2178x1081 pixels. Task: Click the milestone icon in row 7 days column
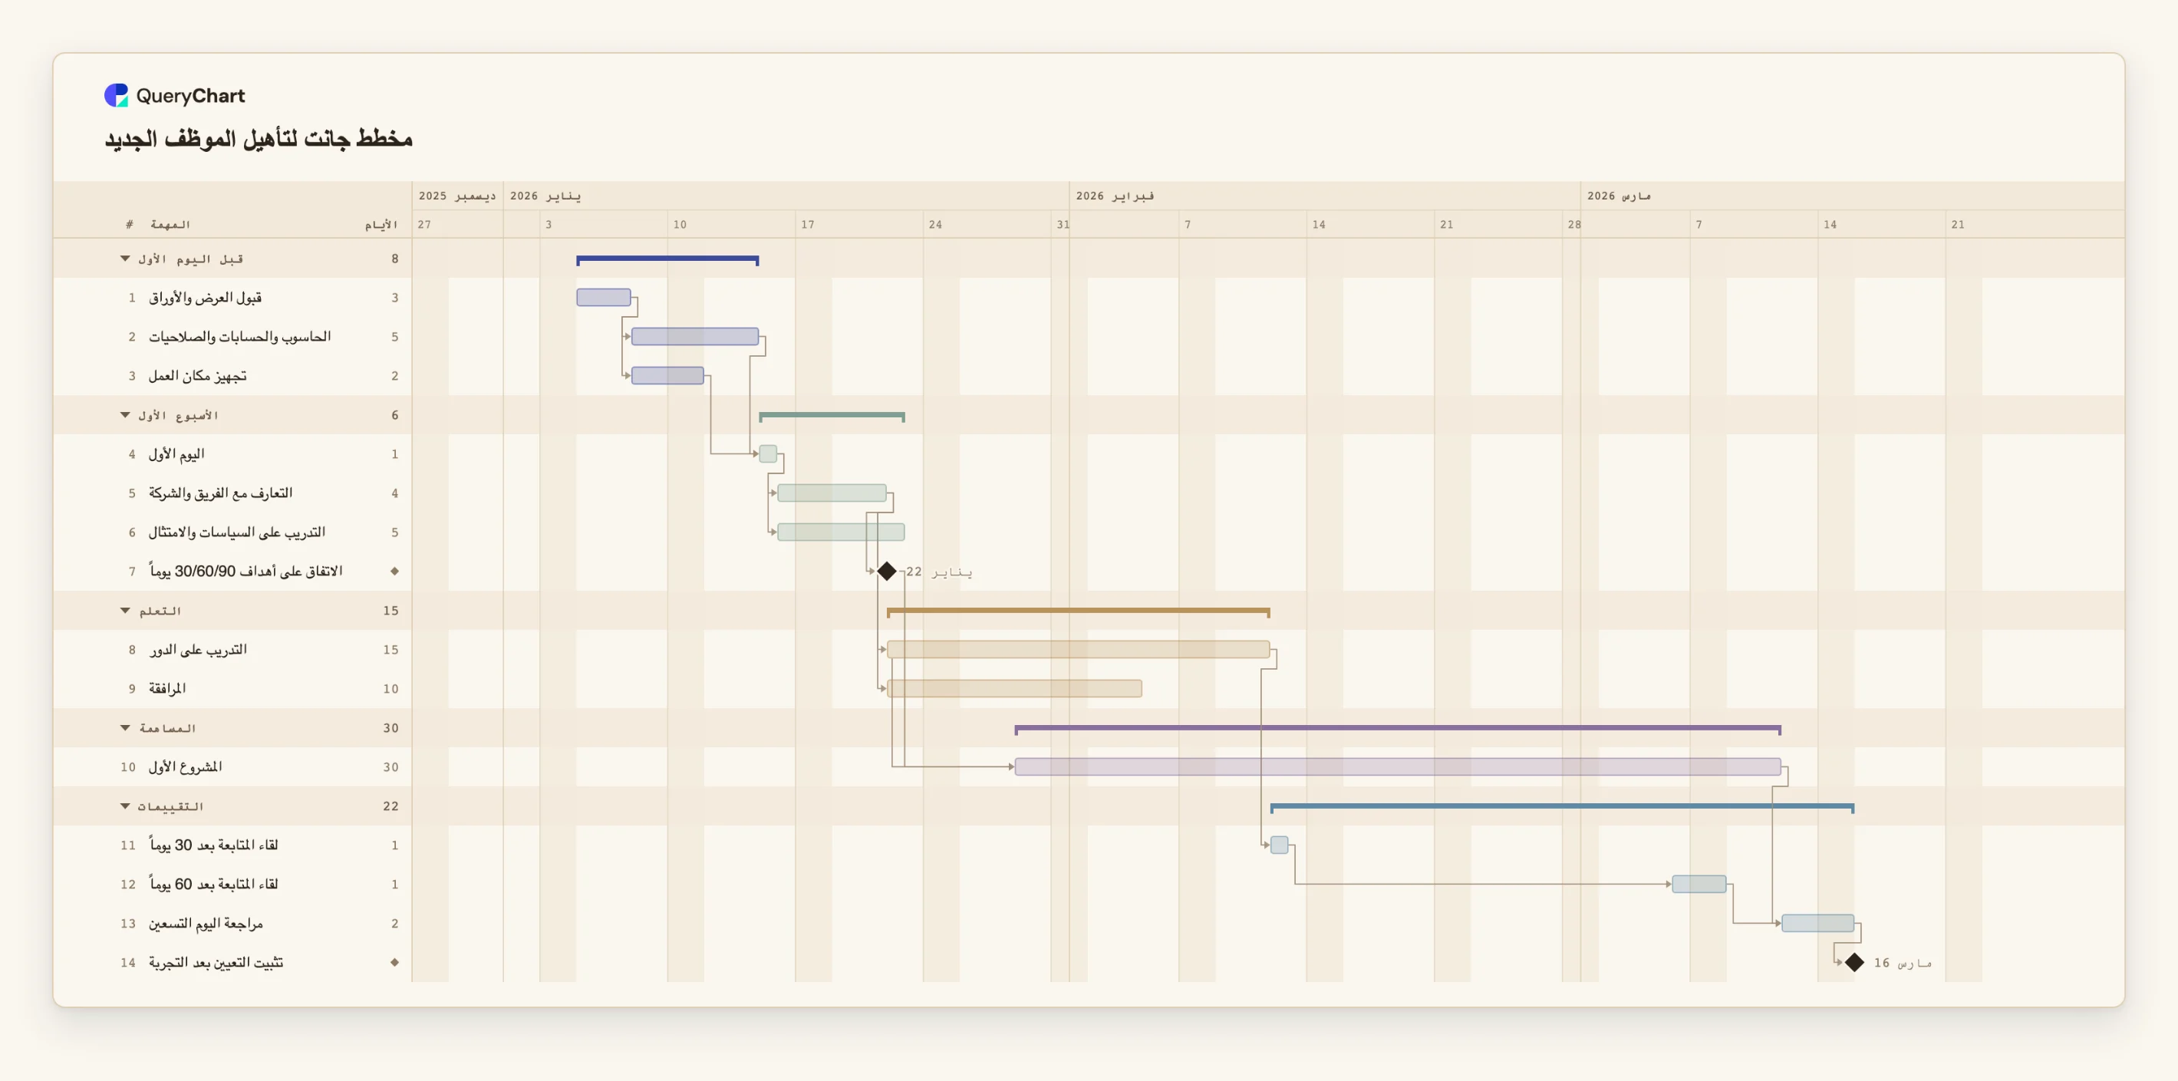click(395, 572)
